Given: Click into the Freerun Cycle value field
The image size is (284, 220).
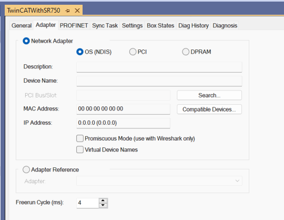Looking at the screenshot, I should pyautogui.click(x=88, y=203).
